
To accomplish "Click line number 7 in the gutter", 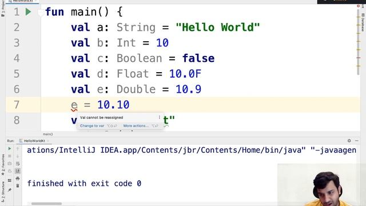I will 17,105.
